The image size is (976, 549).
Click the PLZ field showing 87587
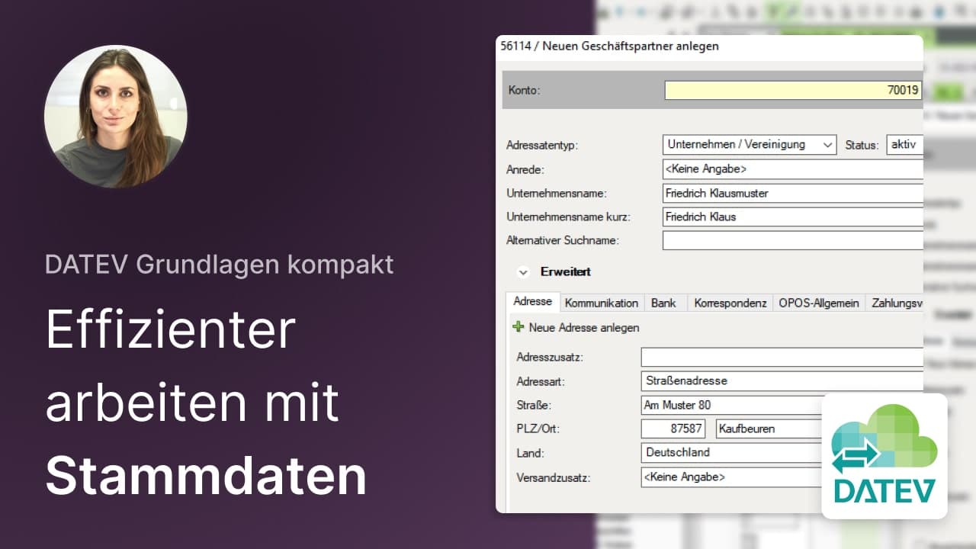(673, 429)
